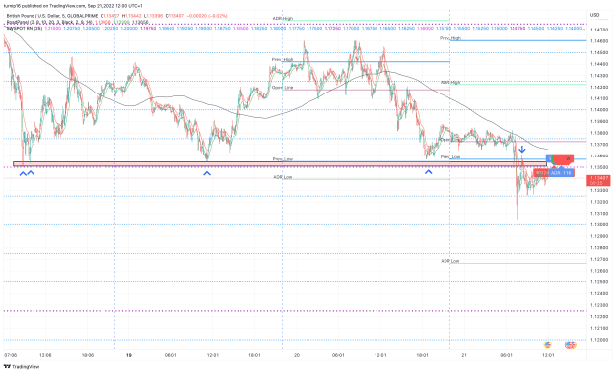Click the blue down arrow signal marker
This screenshot has height=373, width=616.
tap(522, 149)
